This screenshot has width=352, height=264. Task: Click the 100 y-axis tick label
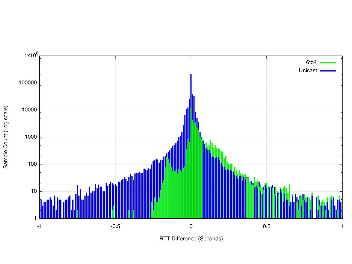(x=31, y=164)
